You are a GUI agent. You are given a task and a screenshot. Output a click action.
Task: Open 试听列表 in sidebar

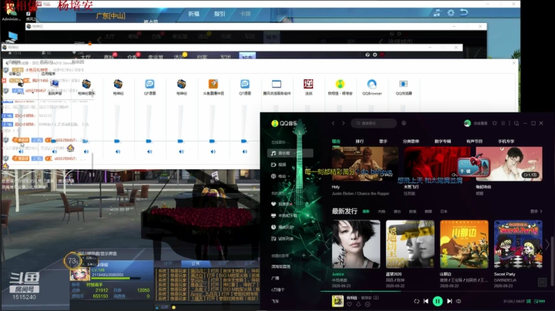pyautogui.click(x=282, y=239)
